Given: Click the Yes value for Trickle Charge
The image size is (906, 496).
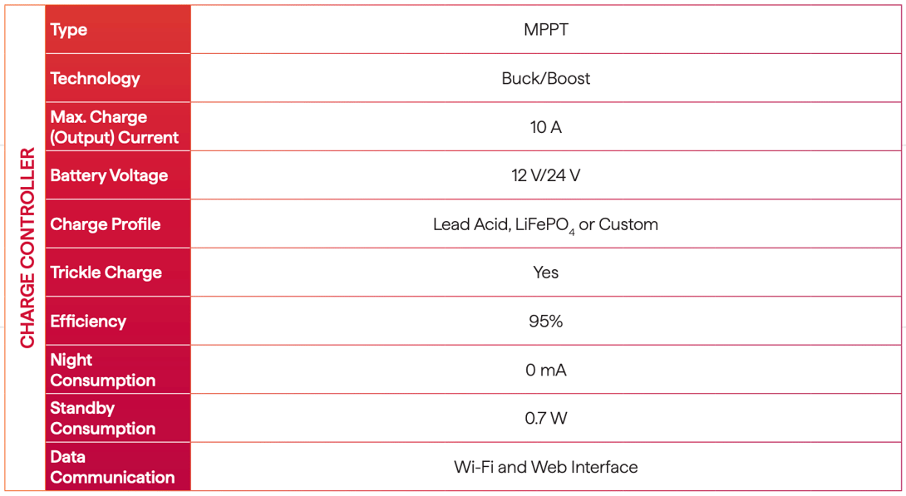Looking at the screenshot, I should [x=546, y=273].
